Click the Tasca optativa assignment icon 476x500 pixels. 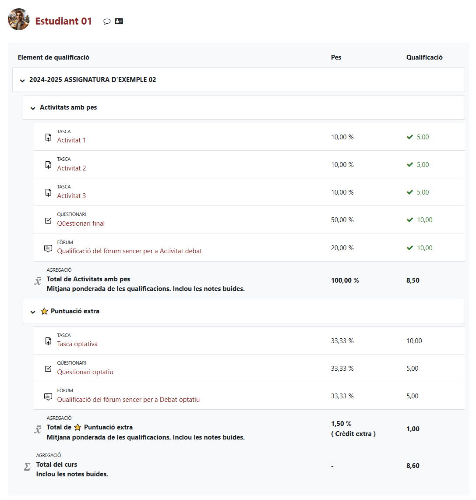coord(48,341)
